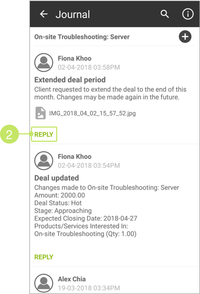Screen dimensions: 200x294
Task: Tap On-site Troubleshooting: Server heading
Action: (x=82, y=37)
